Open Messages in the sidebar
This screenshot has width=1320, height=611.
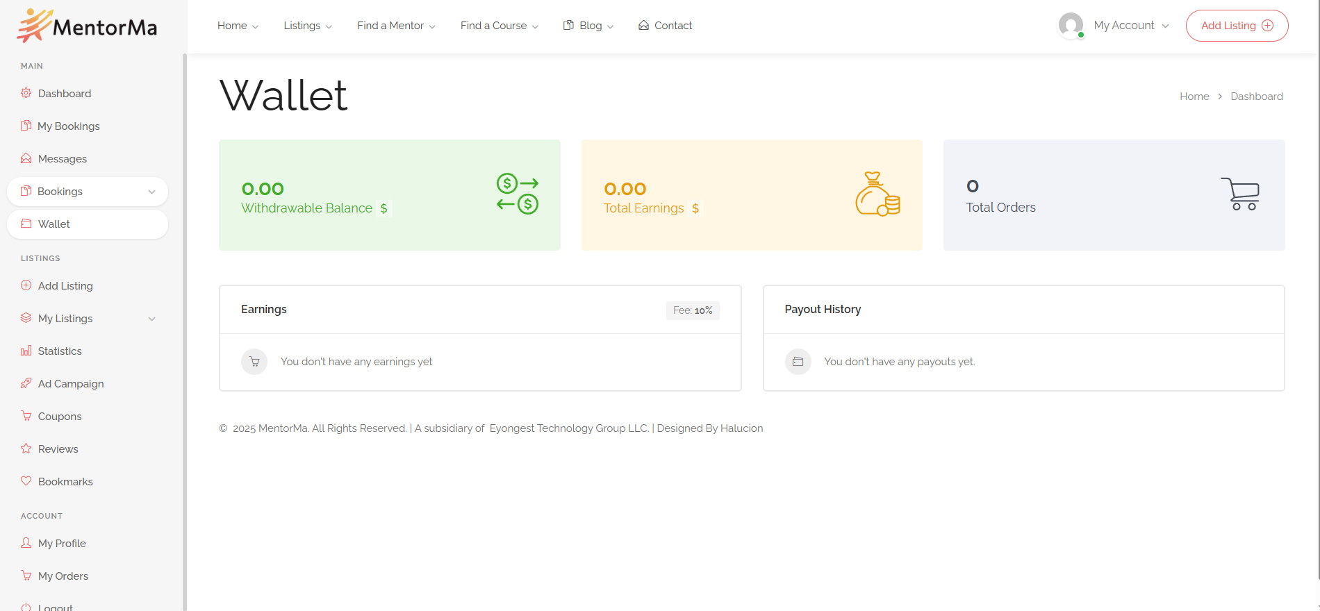click(x=62, y=159)
